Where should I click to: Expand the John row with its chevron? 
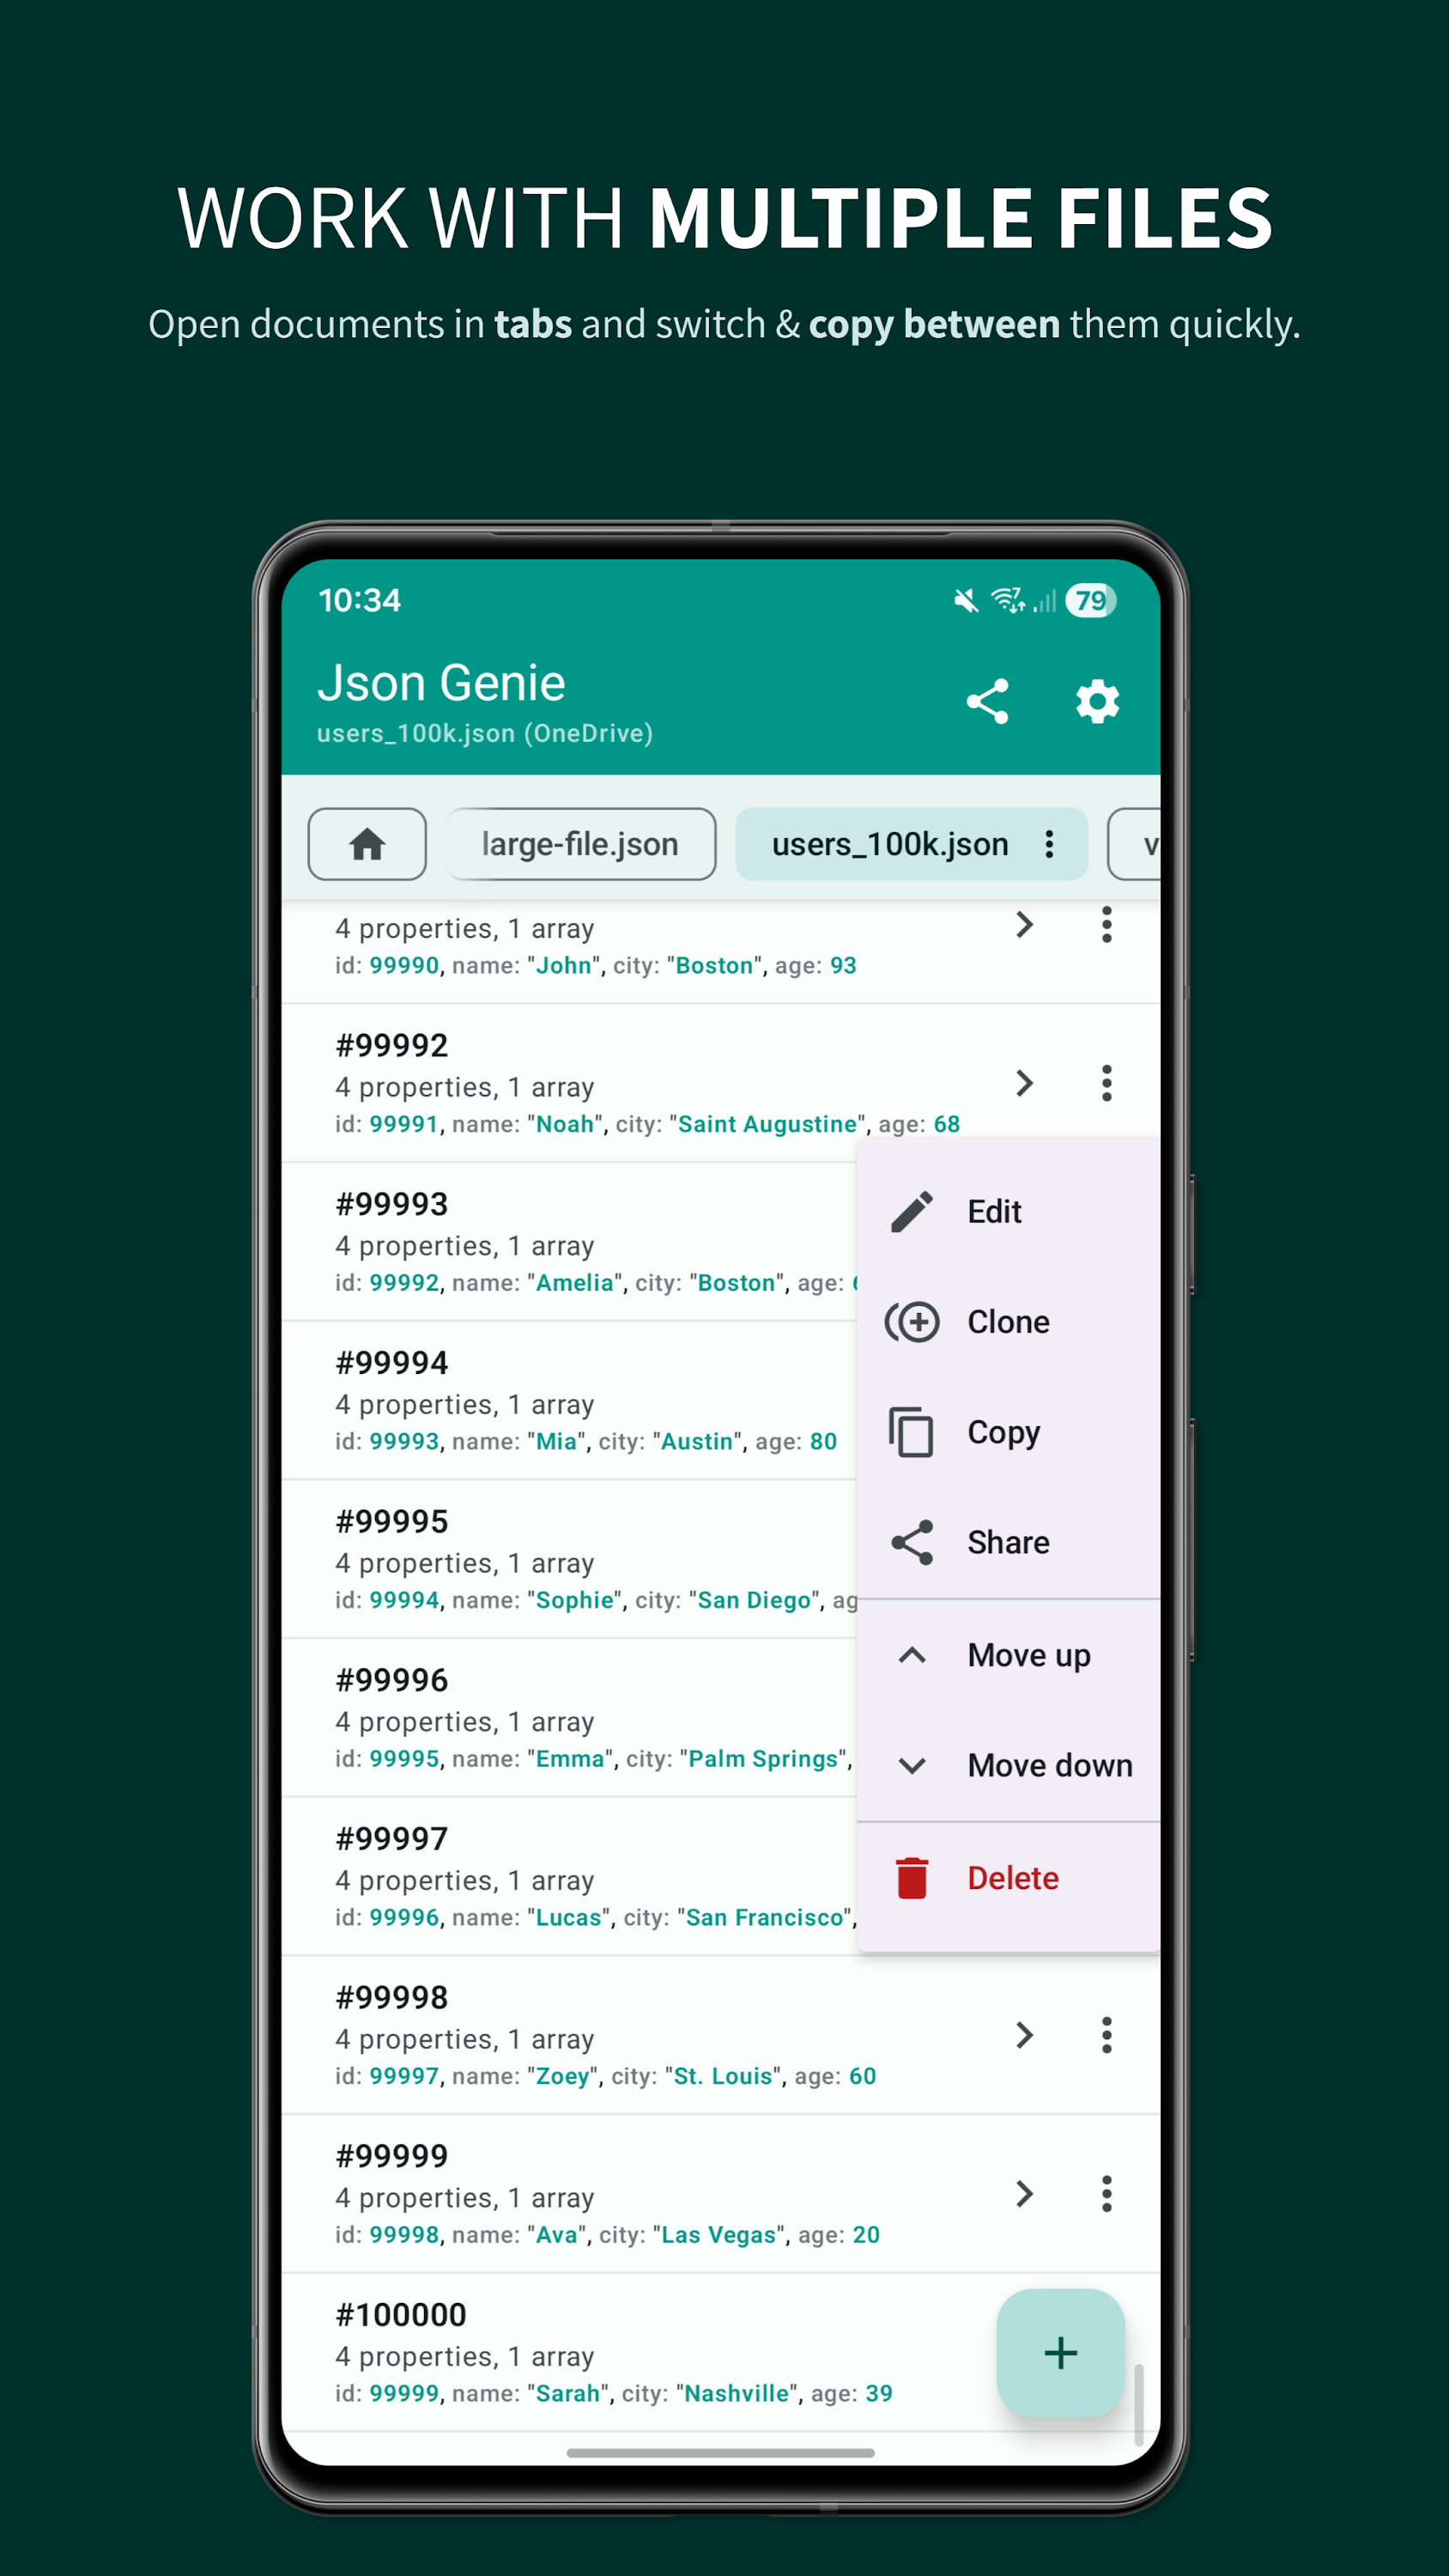pyautogui.click(x=1024, y=925)
